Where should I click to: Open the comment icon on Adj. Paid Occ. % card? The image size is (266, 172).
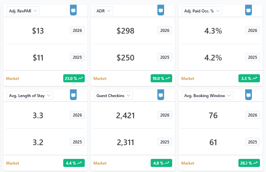coord(249,10)
